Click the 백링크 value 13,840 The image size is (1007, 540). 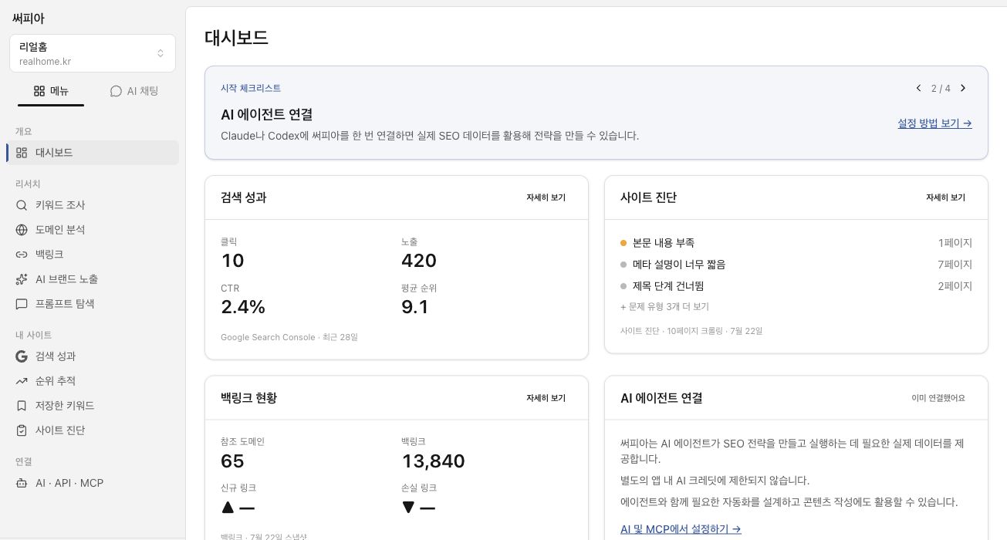pyautogui.click(x=433, y=461)
